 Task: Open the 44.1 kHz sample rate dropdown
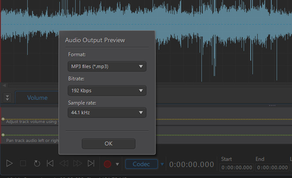tap(107, 113)
